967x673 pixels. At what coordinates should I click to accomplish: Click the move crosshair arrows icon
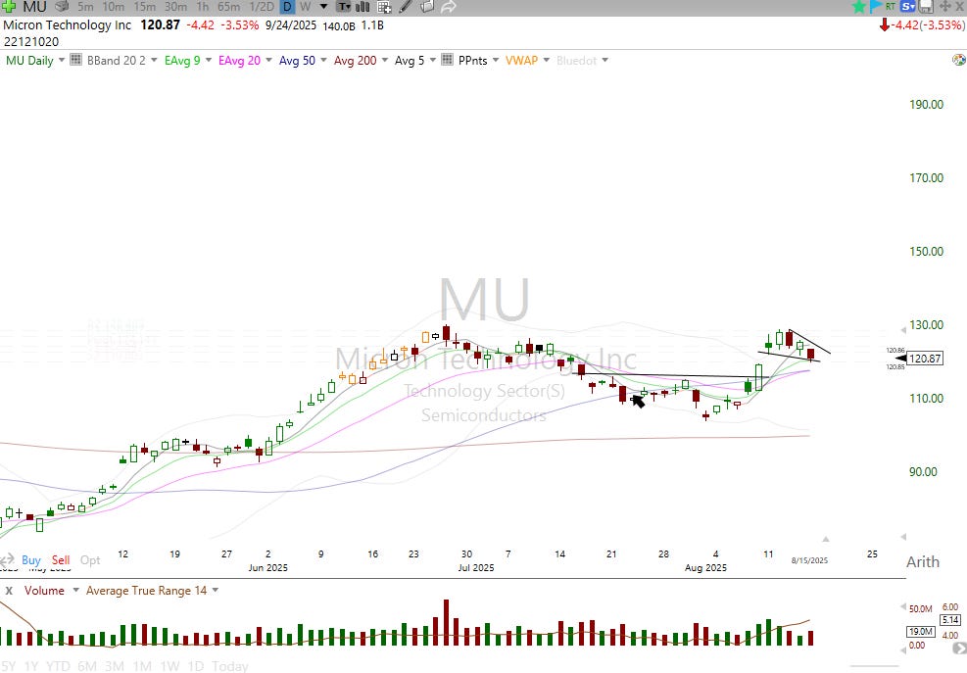944,7
